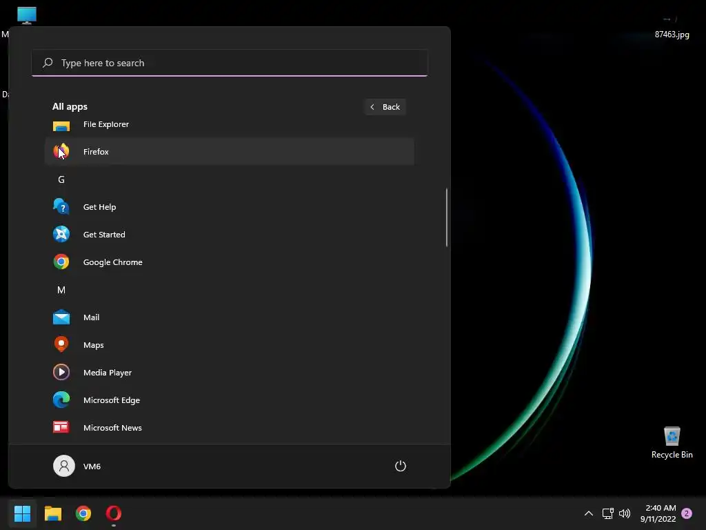Click the Type here to search field

229,63
